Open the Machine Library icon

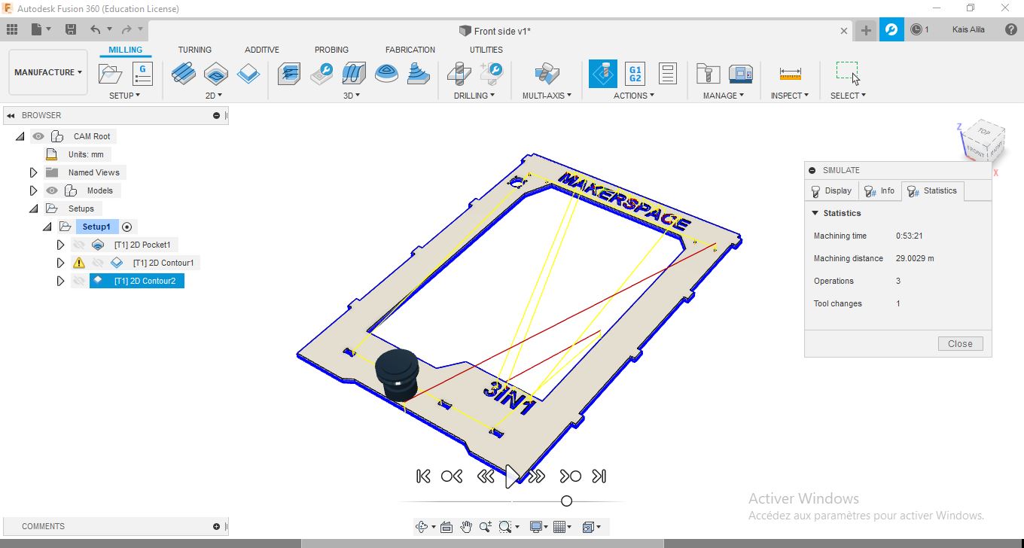tap(741, 73)
